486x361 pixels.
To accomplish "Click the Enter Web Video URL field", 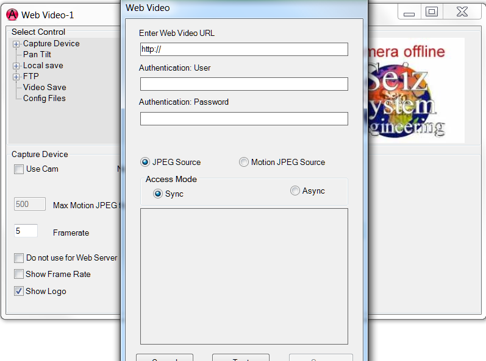I will click(x=245, y=49).
